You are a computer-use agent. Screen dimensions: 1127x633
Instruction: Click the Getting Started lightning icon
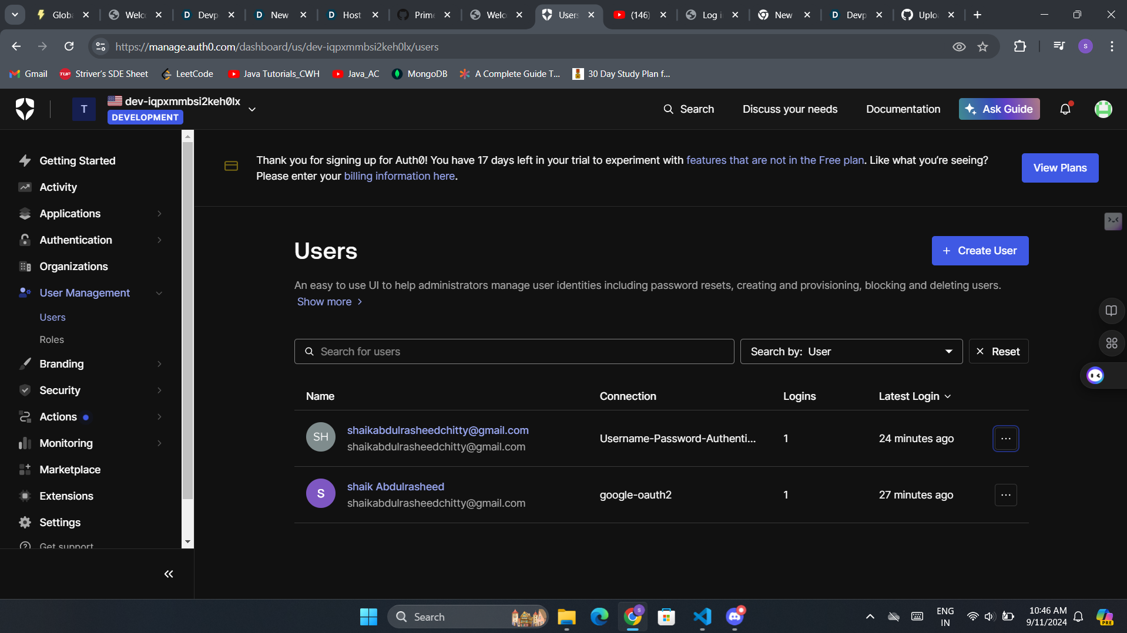point(25,160)
